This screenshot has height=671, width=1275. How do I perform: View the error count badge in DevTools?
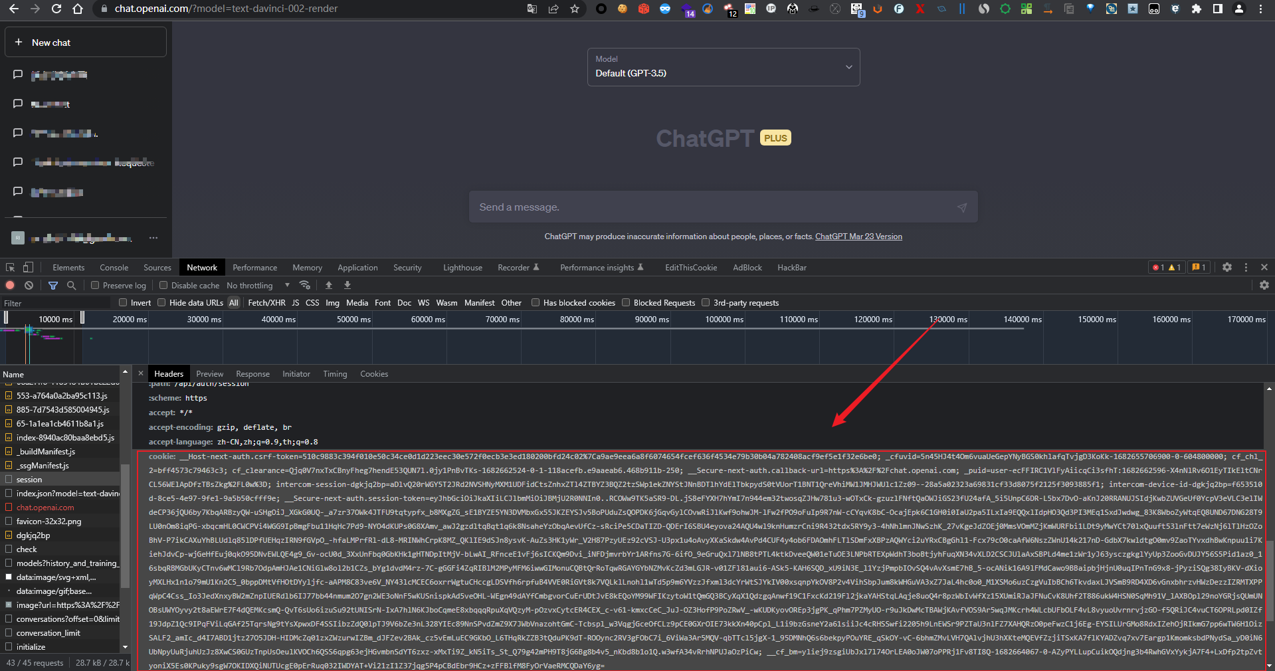[1159, 267]
